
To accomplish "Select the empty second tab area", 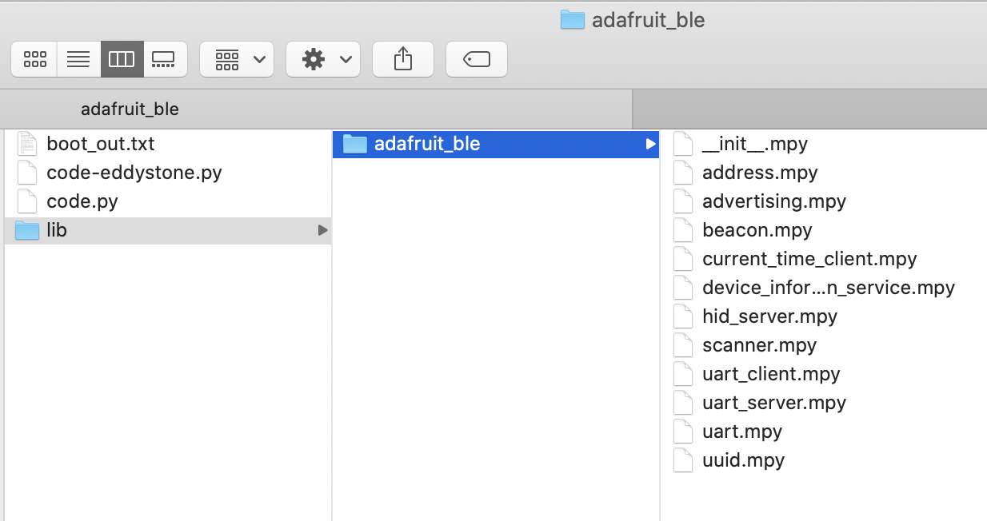I will (x=809, y=109).
